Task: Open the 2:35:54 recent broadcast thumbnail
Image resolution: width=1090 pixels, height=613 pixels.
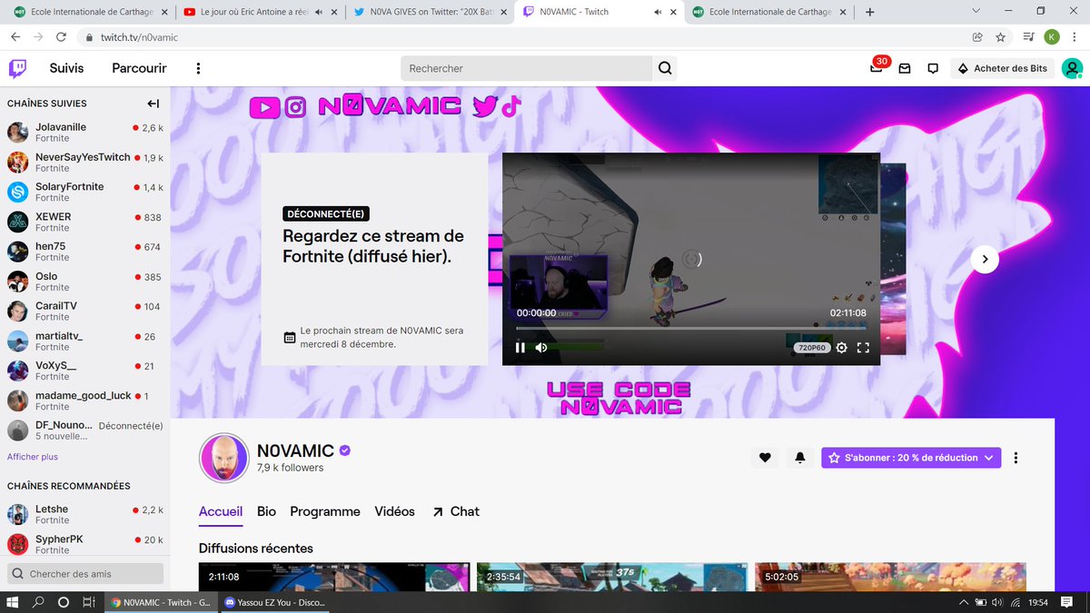Action: [612, 577]
